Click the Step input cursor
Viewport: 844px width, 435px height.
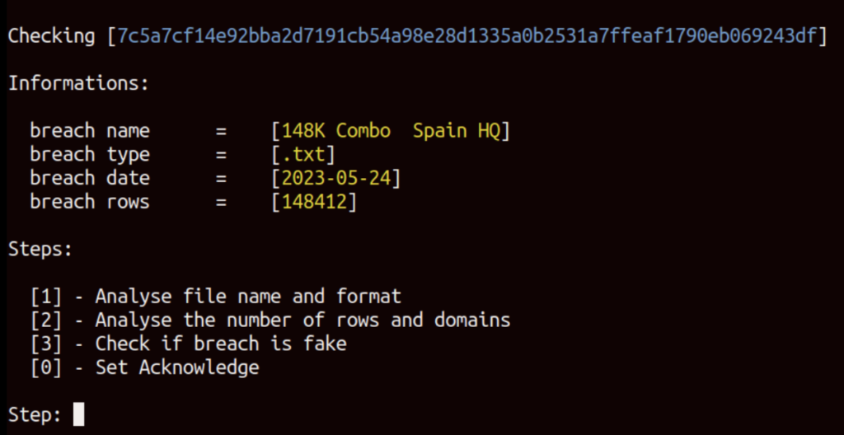(x=78, y=414)
